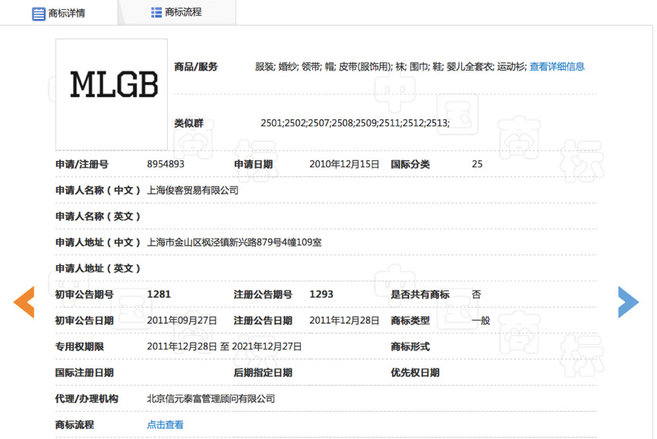Select the international class value 25
Viewport: 657px width, 439px height.
[x=477, y=164]
